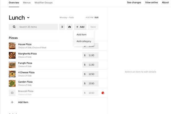Select the House Pizza thumbnail
This screenshot has height=114, width=171.
[x=12, y=46]
